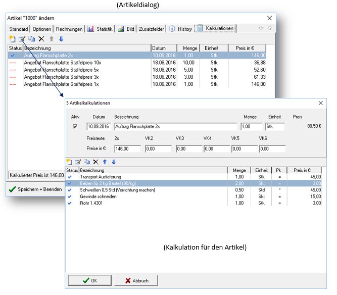
Task: Click edit calculation icon in Artikel dialog toolbar
Action: coord(22,39)
